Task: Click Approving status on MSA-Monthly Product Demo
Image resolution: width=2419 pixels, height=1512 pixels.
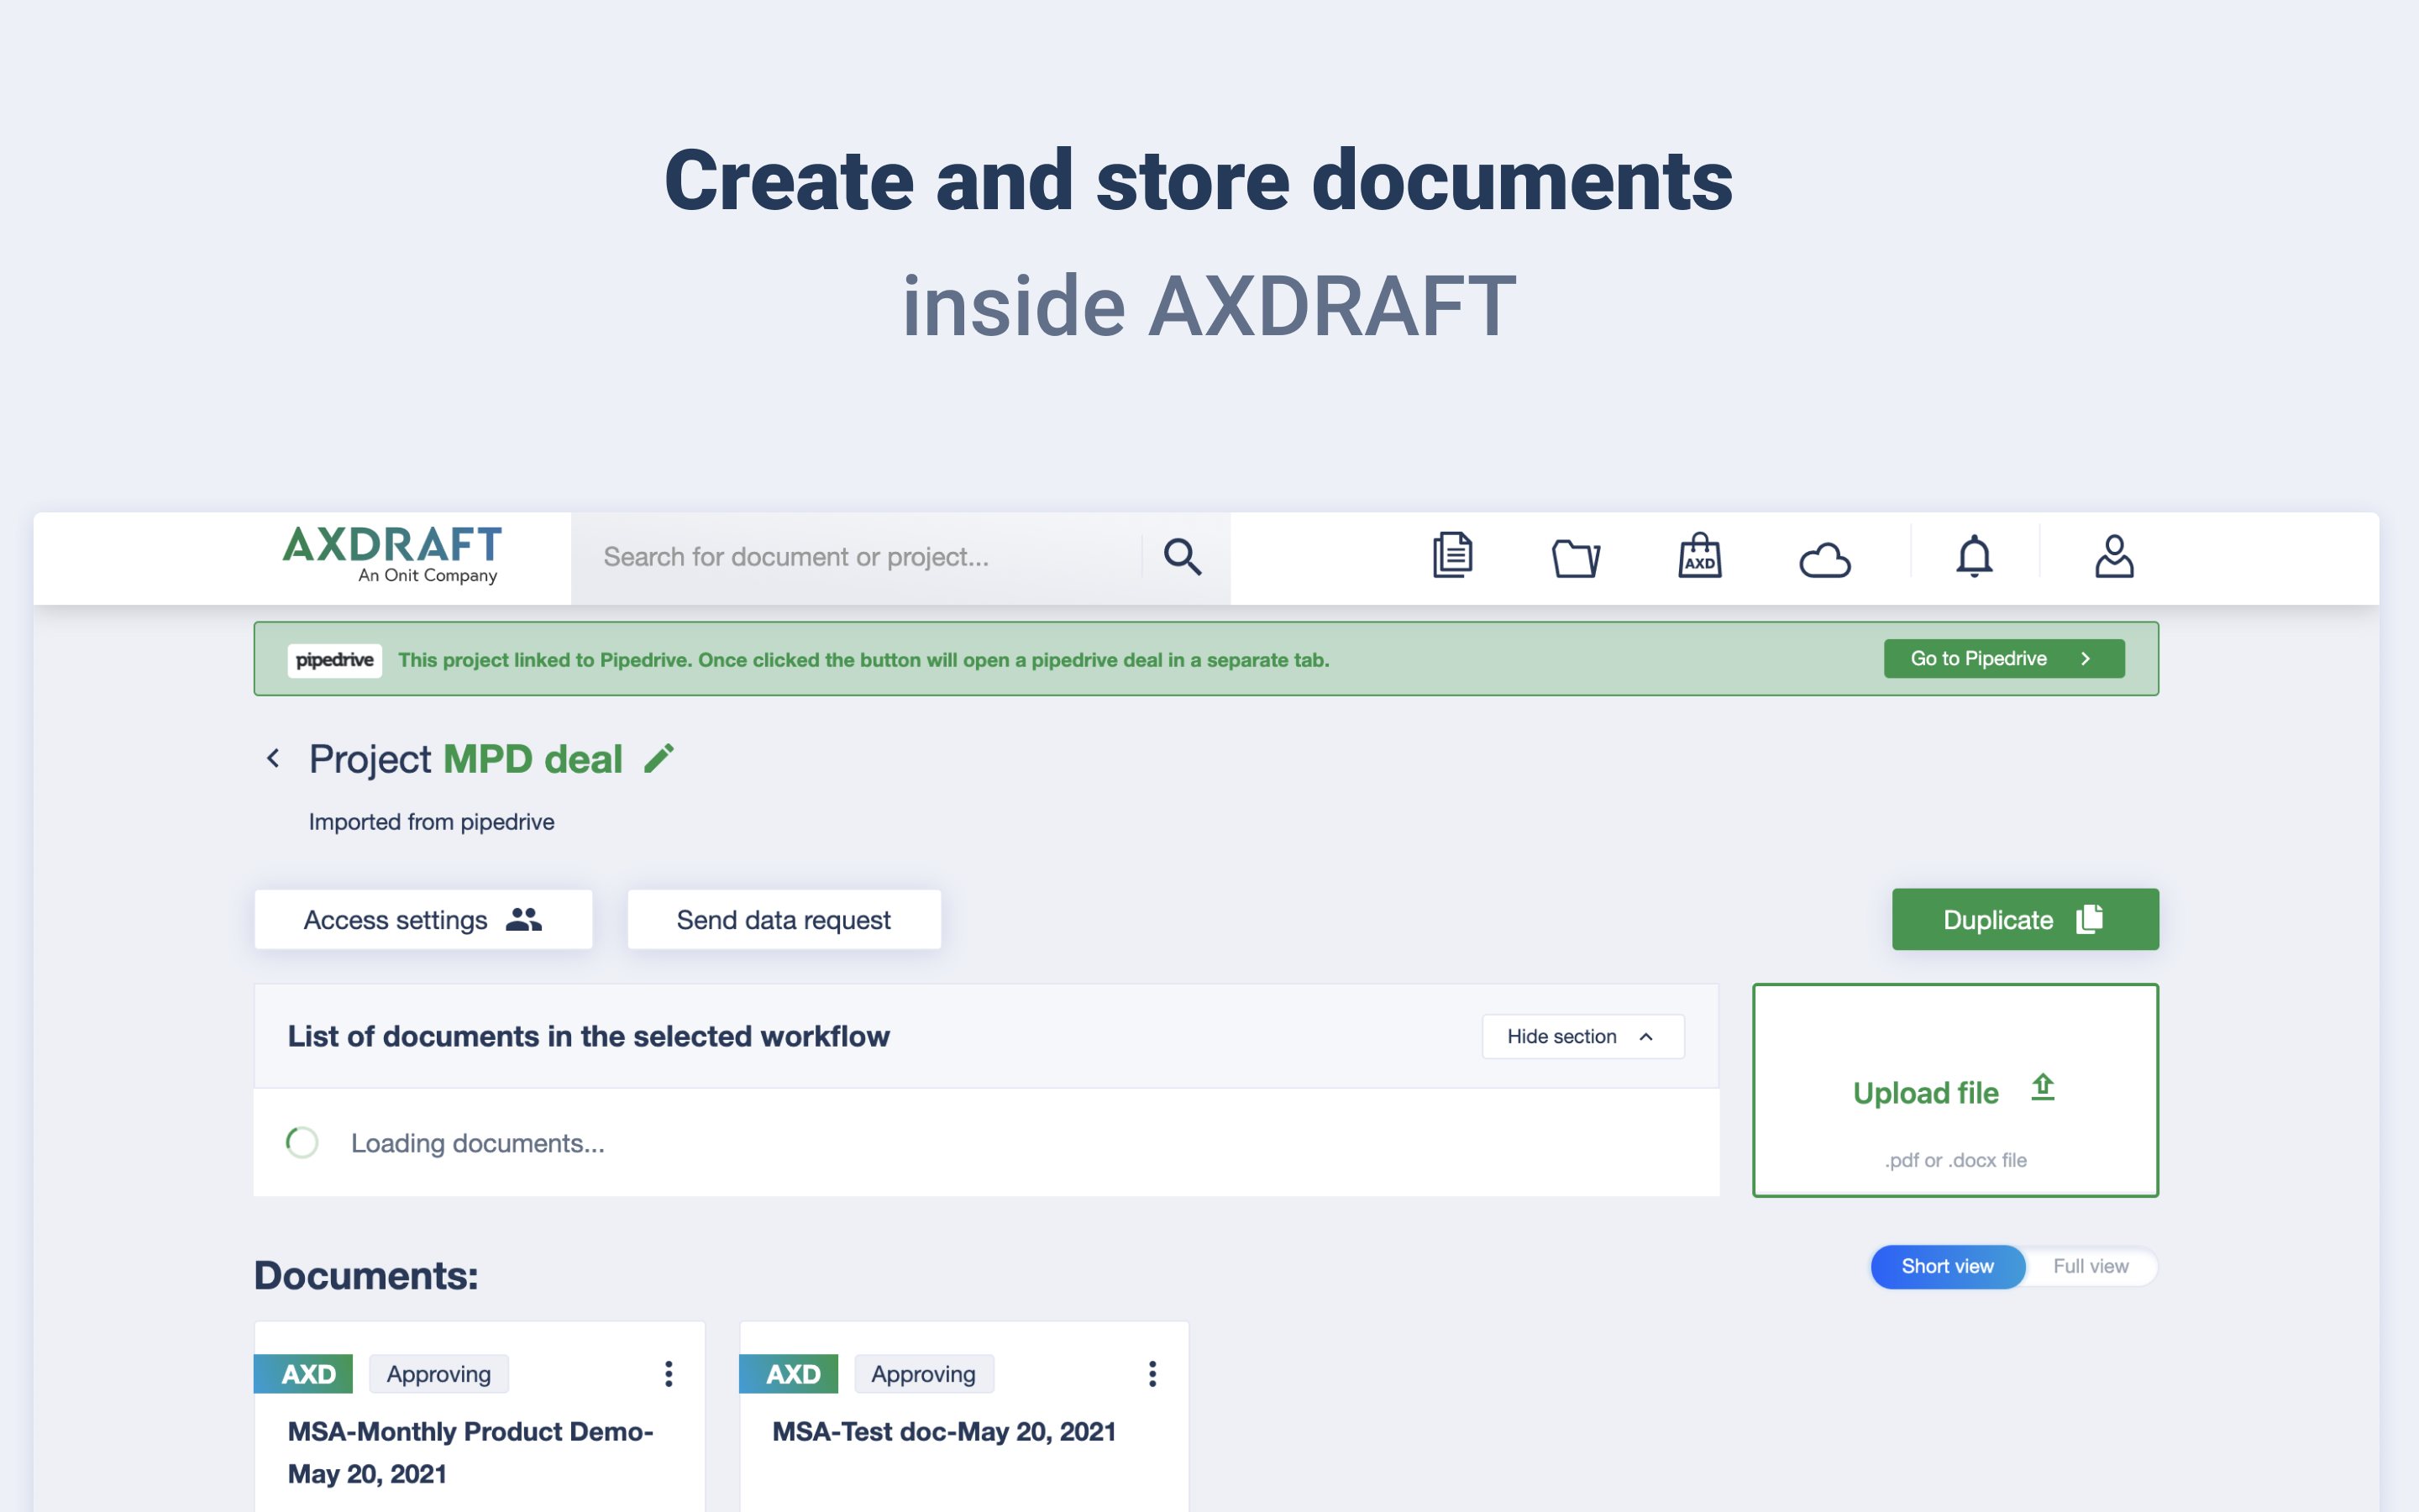Action: tap(438, 1374)
